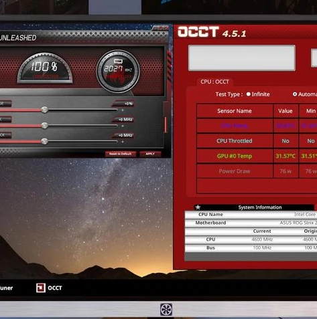
Task: Click the slider handle for the +0% setting
Action: coord(44,110)
